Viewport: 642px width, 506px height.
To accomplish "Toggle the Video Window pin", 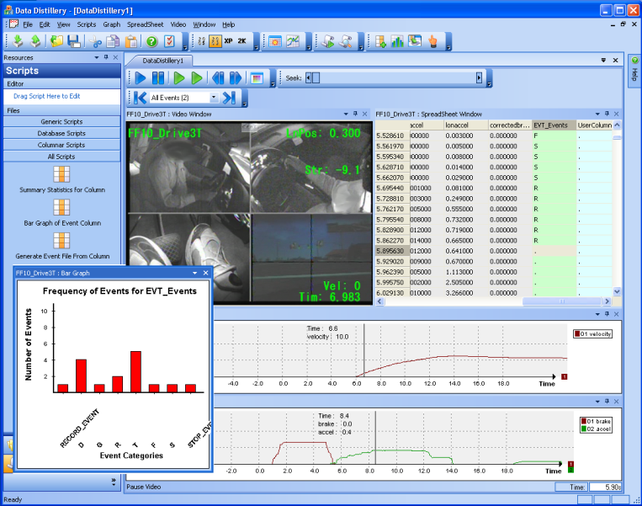I will point(355,114).
